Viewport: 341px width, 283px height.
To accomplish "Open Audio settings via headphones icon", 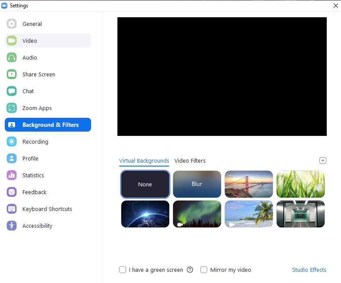I will pyautogui.click(x=12, y=58).
